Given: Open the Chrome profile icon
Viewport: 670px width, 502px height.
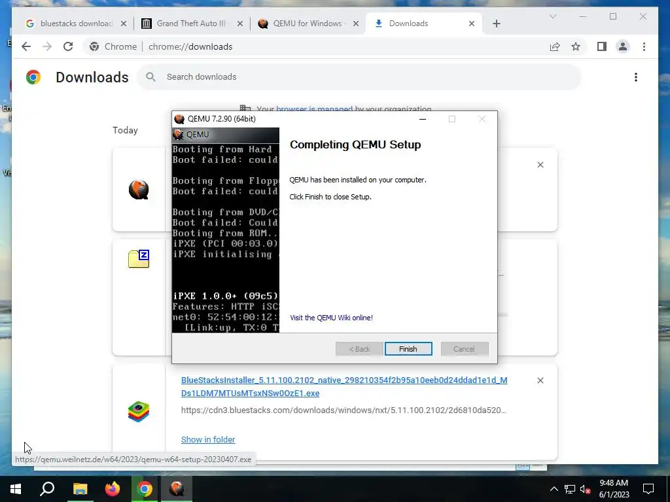Looking at the screenshot, I should click(623, 46).
